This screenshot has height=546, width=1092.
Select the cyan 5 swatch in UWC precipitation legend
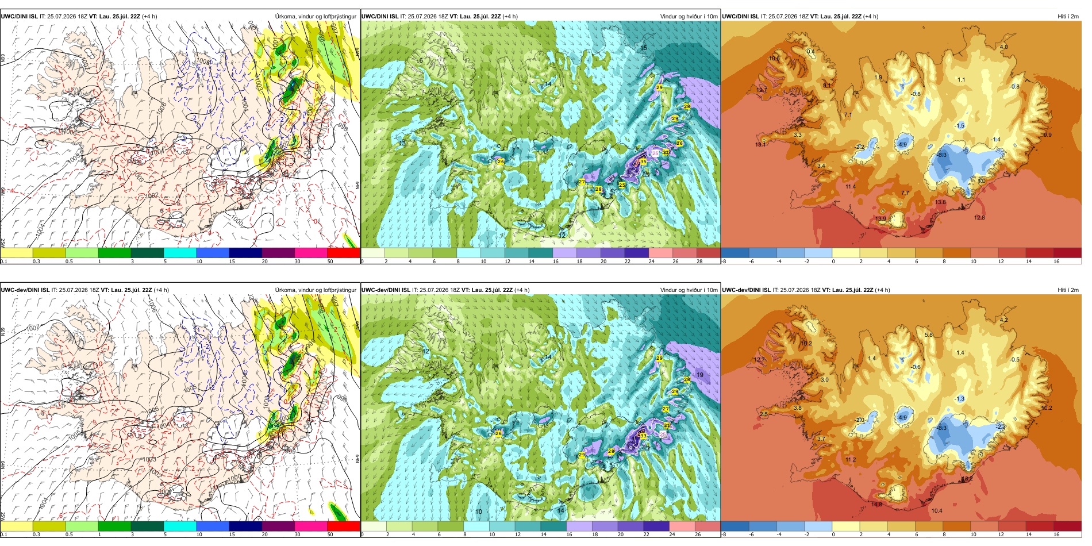180,253
